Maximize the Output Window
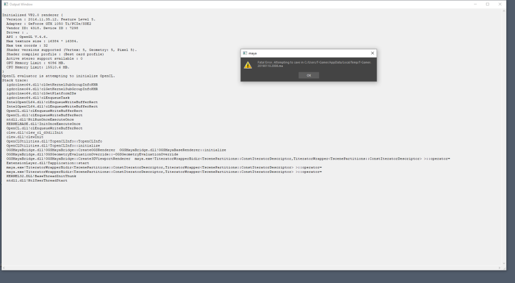This screenshot has width=515, height=283. pos(488,4)
